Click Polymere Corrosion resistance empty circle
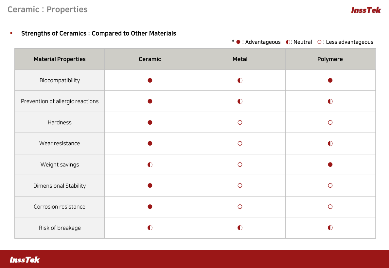Viewport: 389px width, 268px height. click(x=330, y=207)
